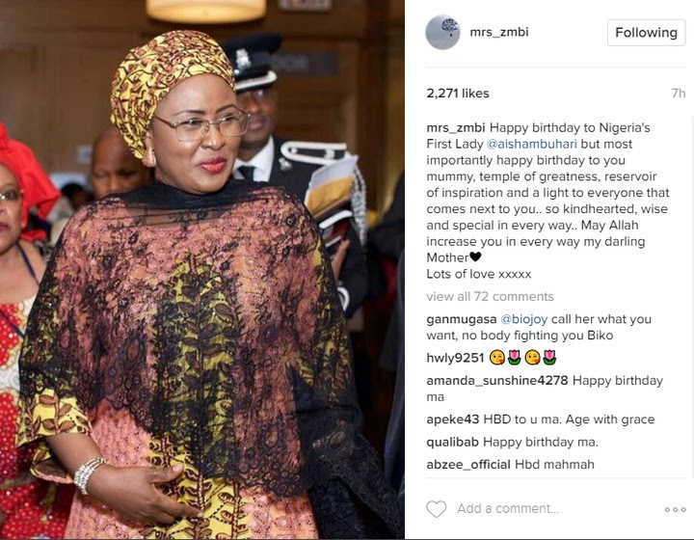This screenshot has height=540, width=694.
Task: Click the heart like icon
Action: click(436, 509)
